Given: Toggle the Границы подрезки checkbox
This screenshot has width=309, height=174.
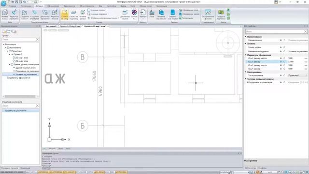Looking at the screenshot, I should click(x=89, y=14).
